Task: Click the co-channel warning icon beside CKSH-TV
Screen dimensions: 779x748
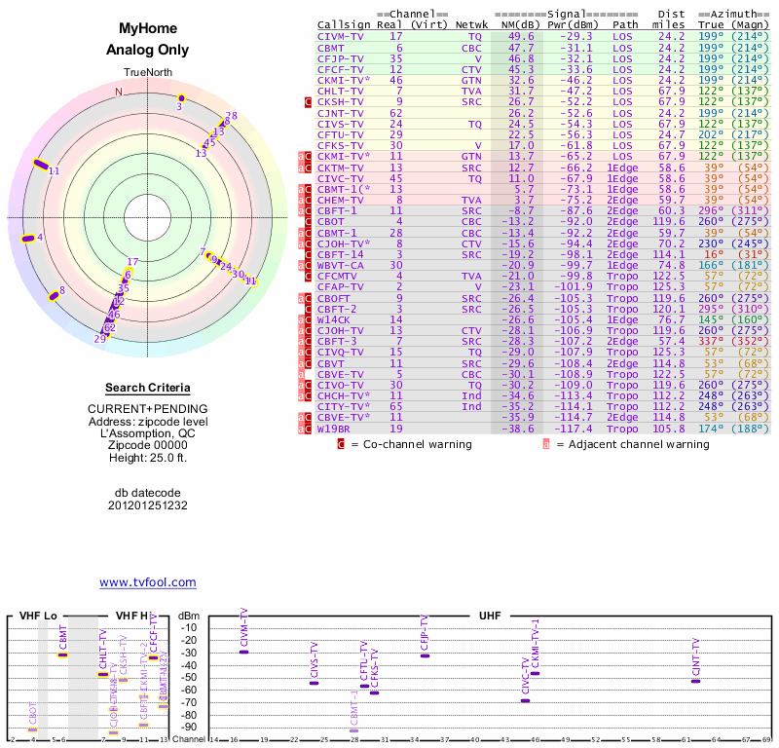Action: [309, 101]
